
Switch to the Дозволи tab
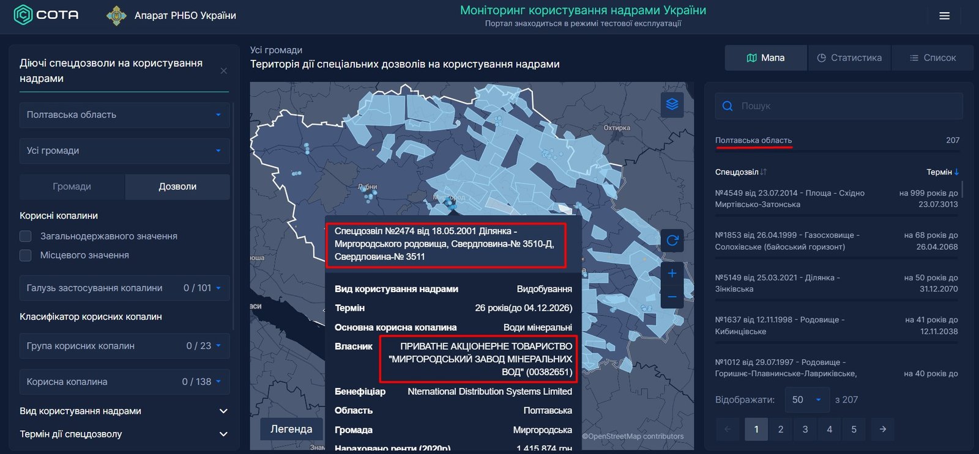(177, 187)
